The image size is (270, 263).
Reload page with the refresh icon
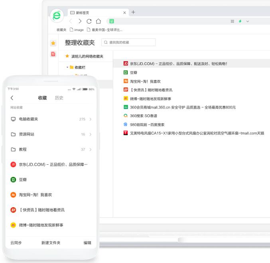pyautogui.click(x=89, y=21)
